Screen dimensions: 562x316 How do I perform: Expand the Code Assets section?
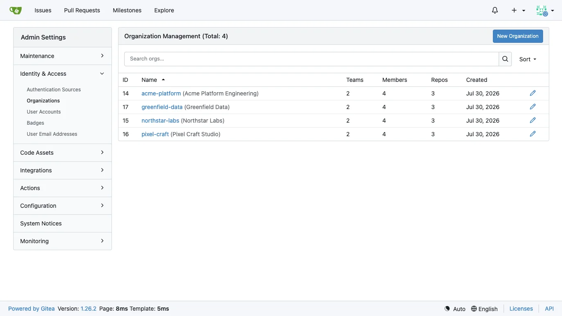pos(63,153)
